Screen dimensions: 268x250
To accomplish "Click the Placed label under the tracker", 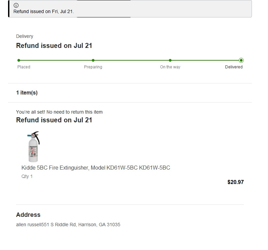I will tap(24, 67).
